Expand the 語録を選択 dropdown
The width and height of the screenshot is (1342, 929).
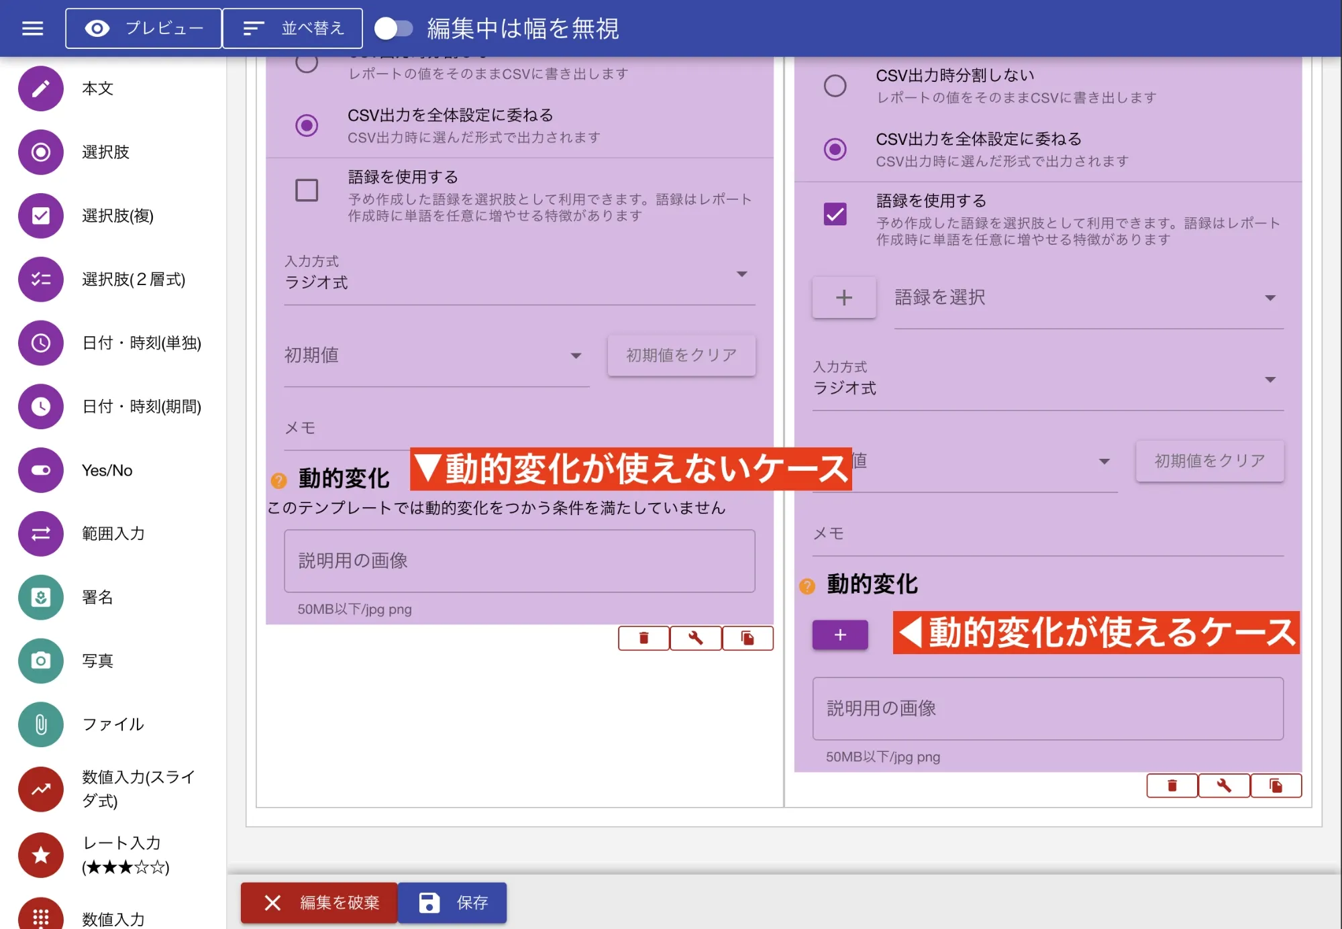(x=1270, y=297)
